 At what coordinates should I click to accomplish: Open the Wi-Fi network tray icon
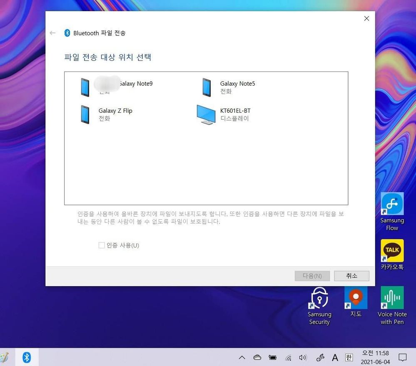pos(289,358)
